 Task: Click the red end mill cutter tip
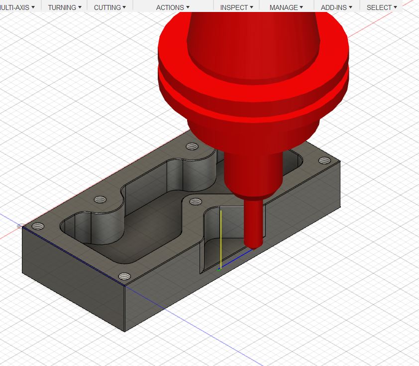click(x=254, y=242)
